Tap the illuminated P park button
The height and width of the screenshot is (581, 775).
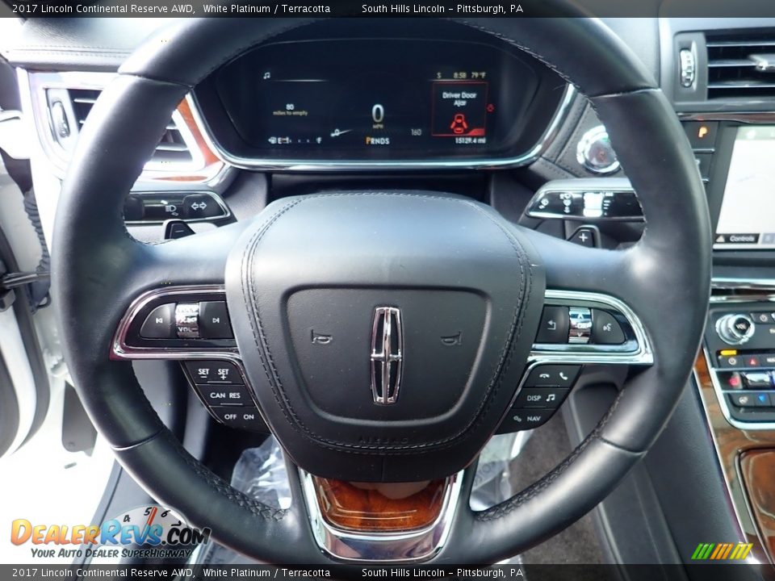[702, 132]
